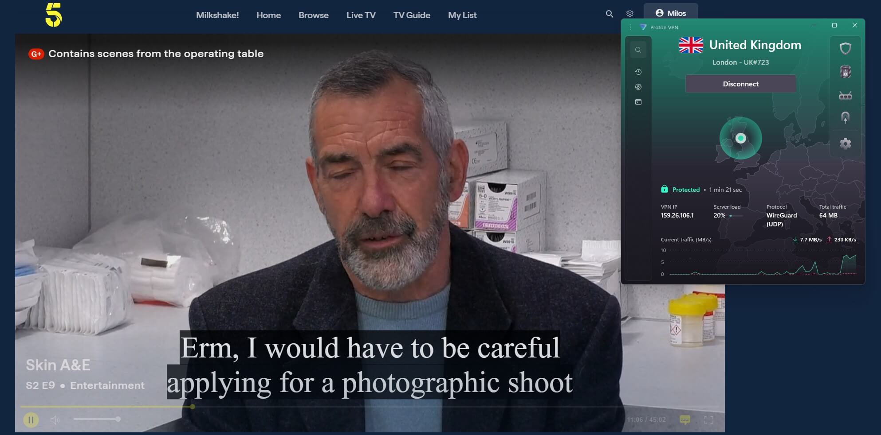Click the WireGuard (UDP) protocol value
Viewport: 881px width, 435px height.
782,219
